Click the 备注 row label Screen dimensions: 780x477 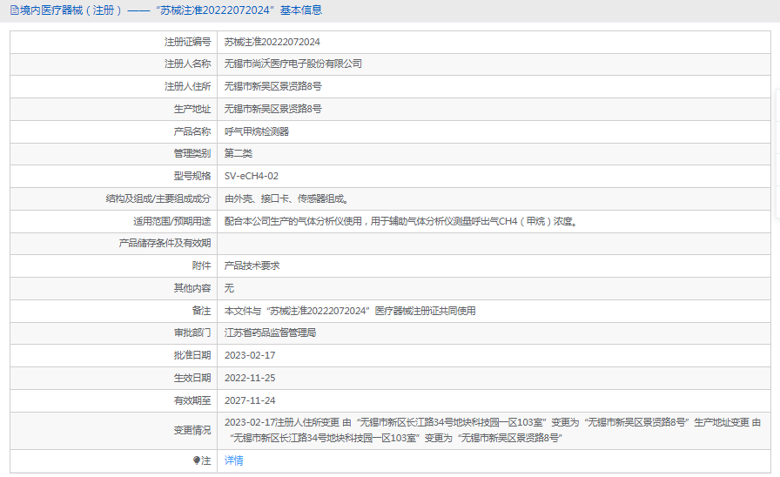point(201,311)
